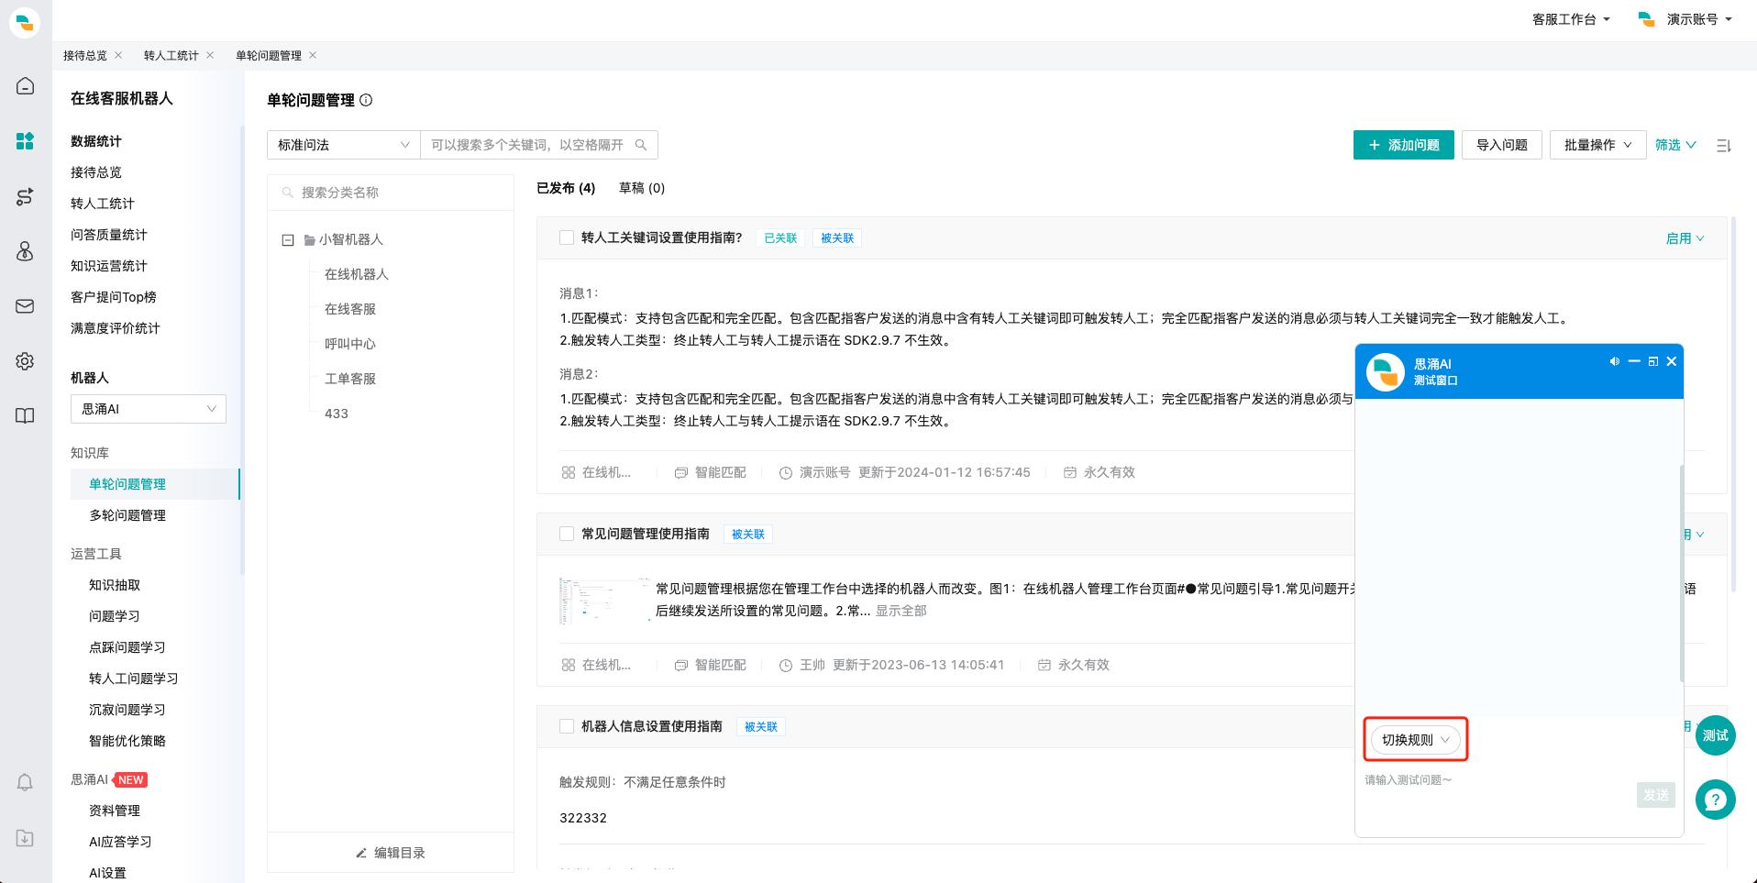Click 被关联 tag on 机器人信息设置使用指南
Screen dimensions: 1757x883
(761, 727)
